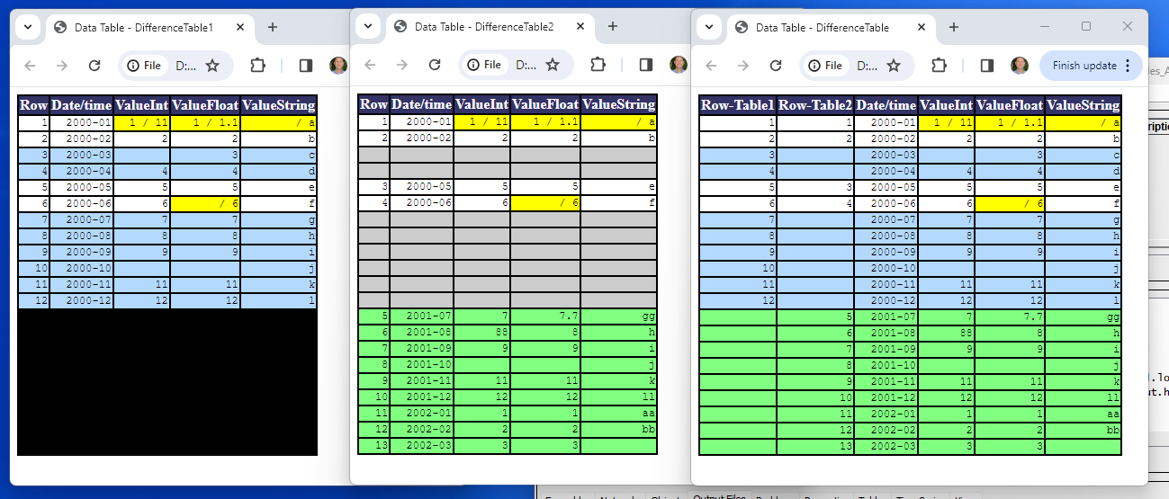Go forward in DifferenceTable1 window
Image resolution: width=1169 pixels, height=499 pixels.
coord(62,66)
